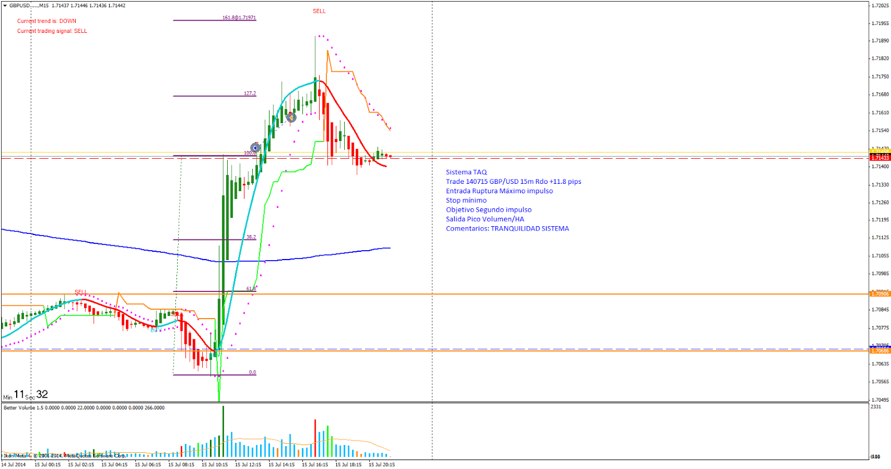Screen dimensions: 891x469
Task: Click the red SELL signal at chart top
Action: [x=319, y=11]
